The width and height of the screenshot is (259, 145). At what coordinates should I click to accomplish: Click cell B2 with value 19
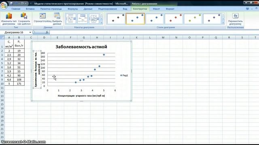pos(19,51)
